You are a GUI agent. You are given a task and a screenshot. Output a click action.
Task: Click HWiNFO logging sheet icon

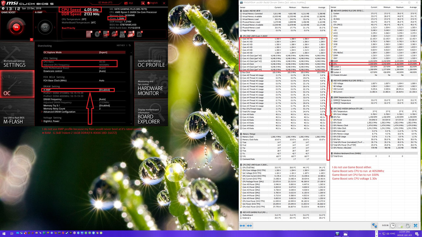[x=400, y=225]
